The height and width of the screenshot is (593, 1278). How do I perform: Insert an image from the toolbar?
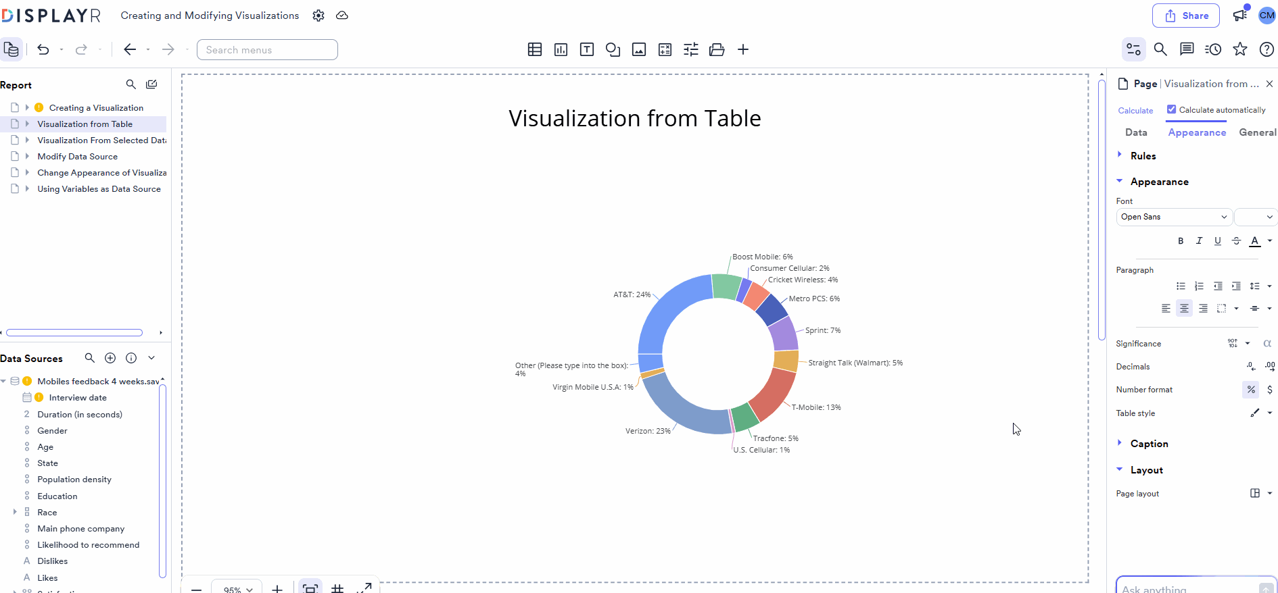pyautogui.click(x=639, y=49)
